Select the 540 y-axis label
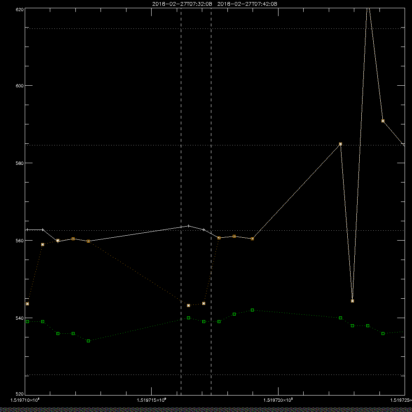 20,318
